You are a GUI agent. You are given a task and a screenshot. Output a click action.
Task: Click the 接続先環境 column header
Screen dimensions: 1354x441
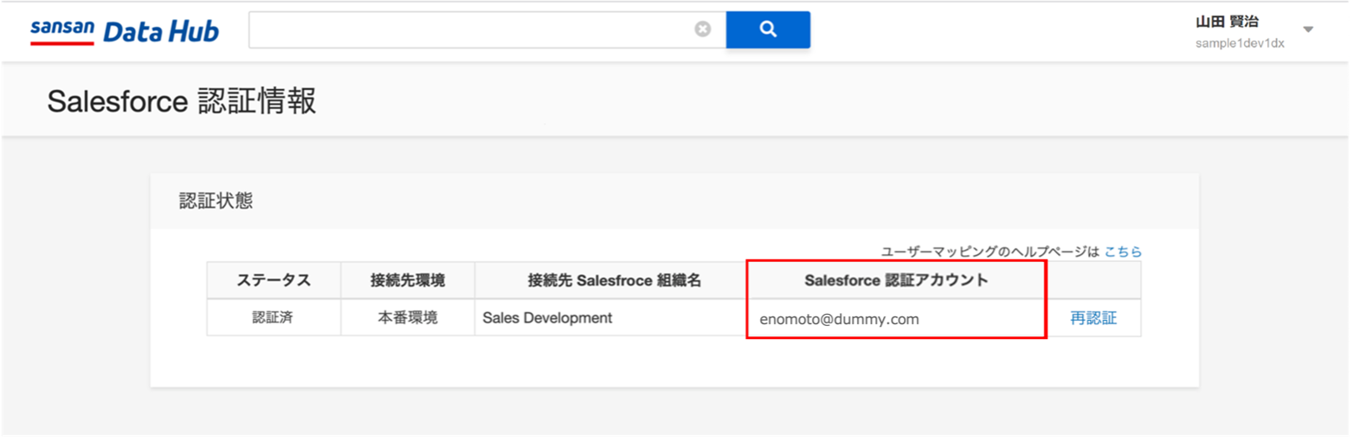click(x=408, y=280)
